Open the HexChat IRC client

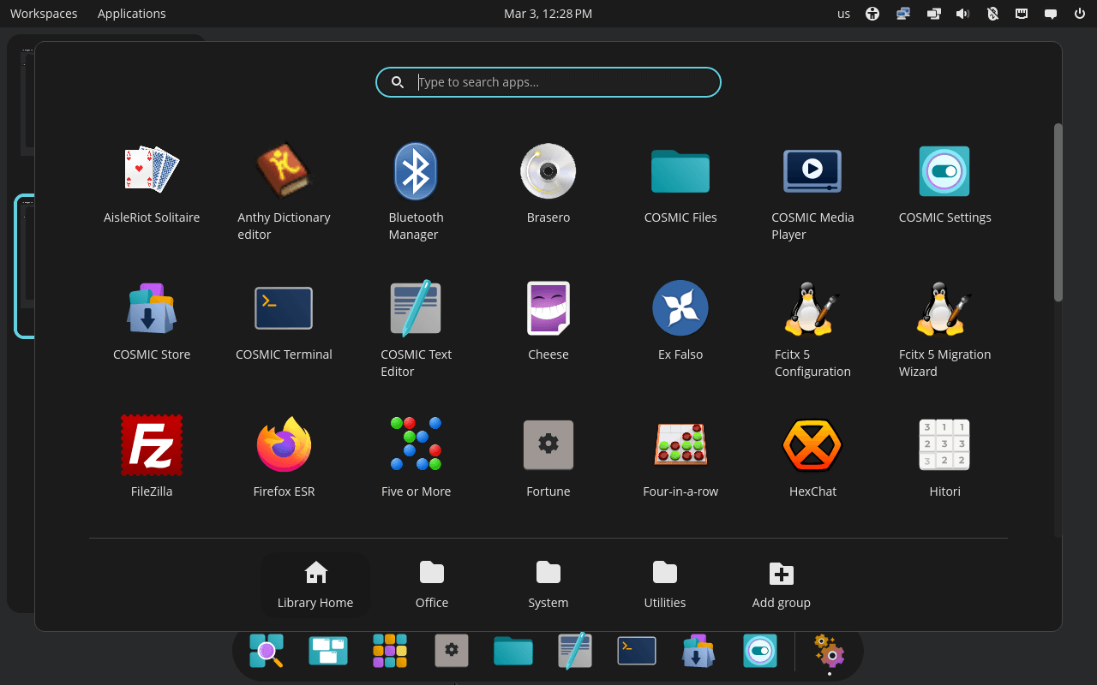click(x=812, y=445)
